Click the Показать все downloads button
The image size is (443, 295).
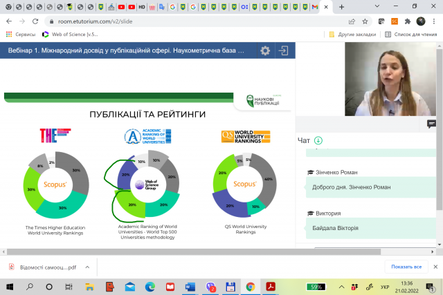click(406, 267)
